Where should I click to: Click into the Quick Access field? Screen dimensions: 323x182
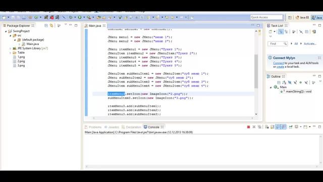click(x=266, y=17)
